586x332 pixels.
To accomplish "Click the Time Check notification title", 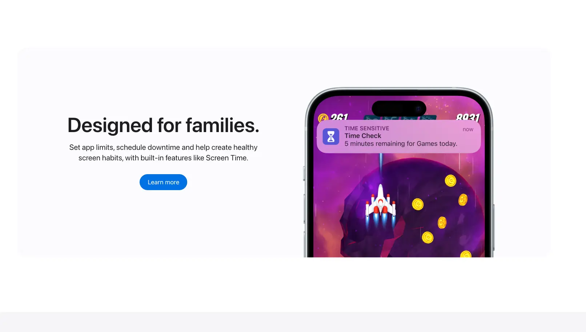I will tap(363, 136).
